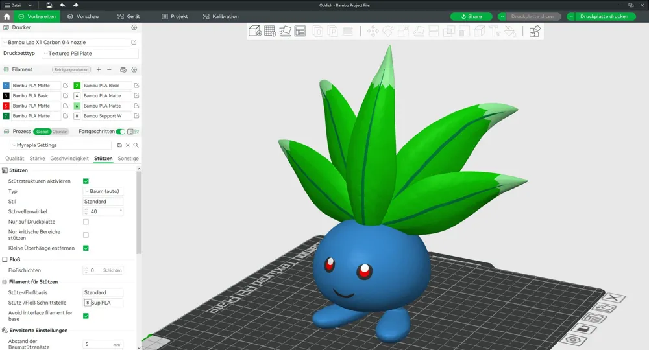Click the blue filament 1 color swatch
This screenshot has width=649, height=350.
tap(6, 86)
